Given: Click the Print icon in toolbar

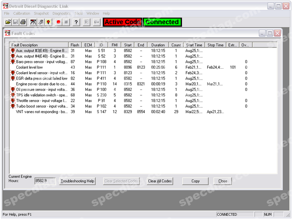Looking at the screenshot, I should coord(23,22).
